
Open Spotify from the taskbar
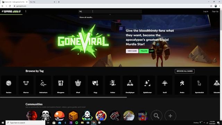(77, 123)
